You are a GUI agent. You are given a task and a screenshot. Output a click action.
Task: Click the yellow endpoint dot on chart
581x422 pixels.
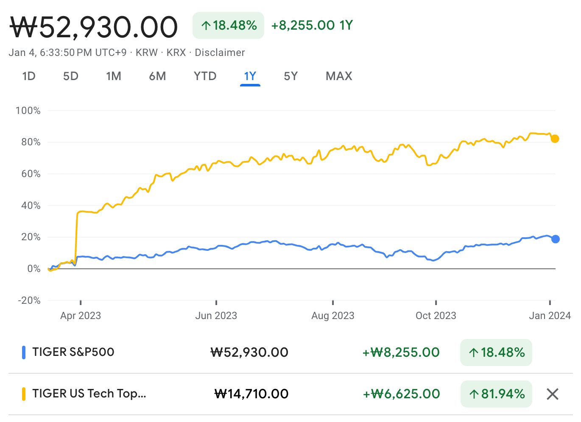pos(555,139)
